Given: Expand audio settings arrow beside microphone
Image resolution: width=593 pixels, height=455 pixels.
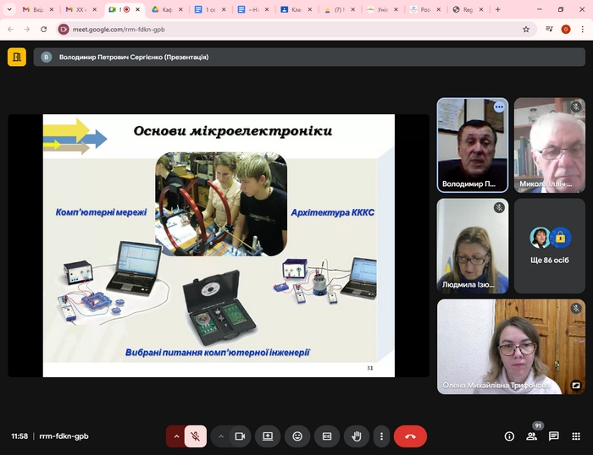Looking at the screenshot, I should pyautogui.click(x=176, y=436).
